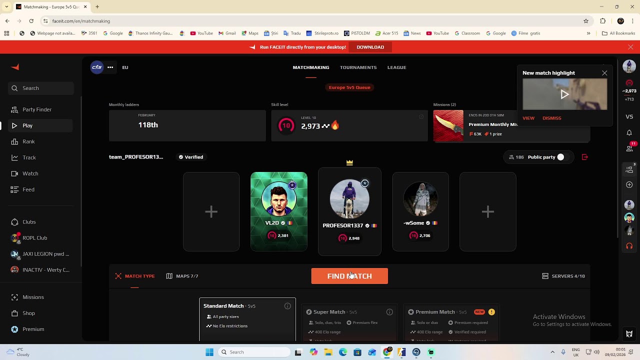Open the party list icon with 3 badge
The width and height of the screenshot is (640, 360).
coord(629,170)
